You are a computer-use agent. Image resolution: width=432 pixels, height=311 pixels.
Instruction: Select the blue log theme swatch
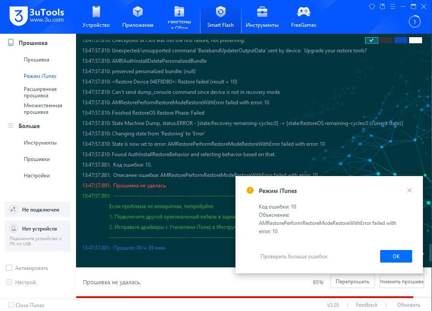coord(401,40)
